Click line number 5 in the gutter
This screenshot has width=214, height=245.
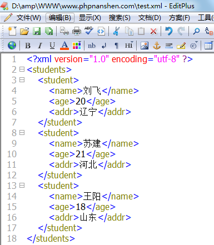coord(14,101)
